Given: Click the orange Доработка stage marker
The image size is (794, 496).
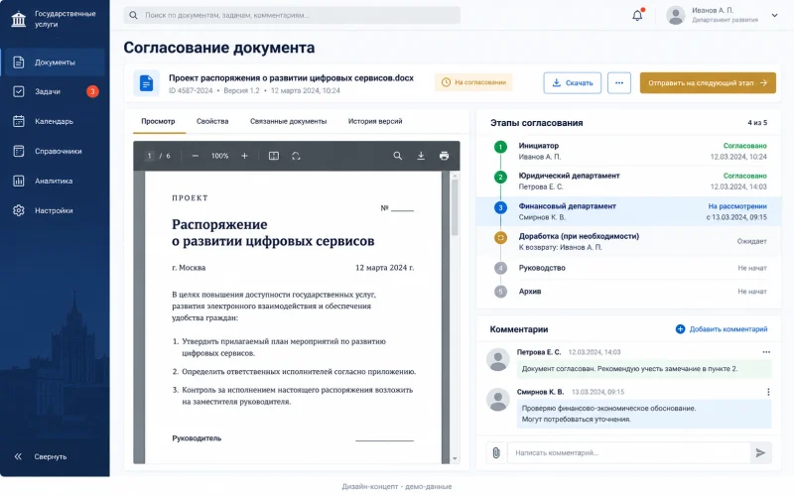Looking at the screenshot, I should tap(500, 237).
